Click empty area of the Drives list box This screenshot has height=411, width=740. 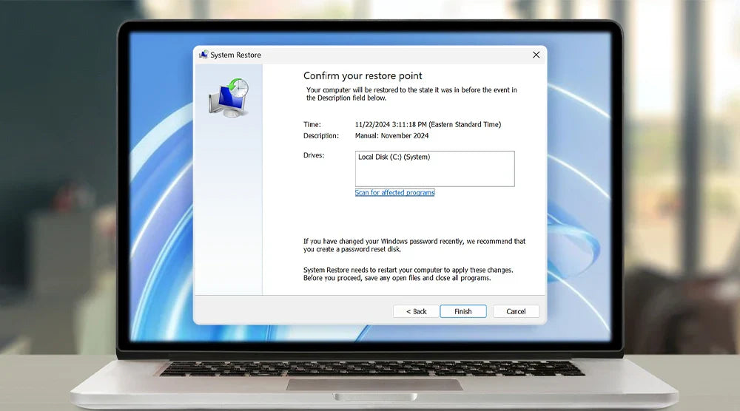(x=434, y=176)
